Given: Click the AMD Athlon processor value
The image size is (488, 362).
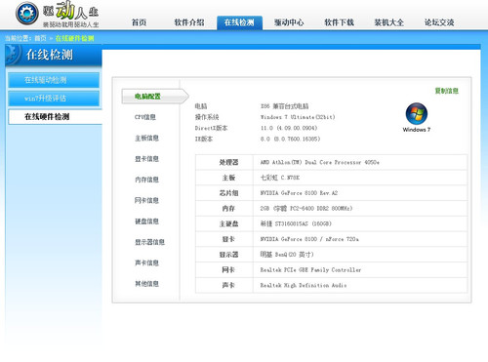Looking at the screenshot, I should coord(320,162).
